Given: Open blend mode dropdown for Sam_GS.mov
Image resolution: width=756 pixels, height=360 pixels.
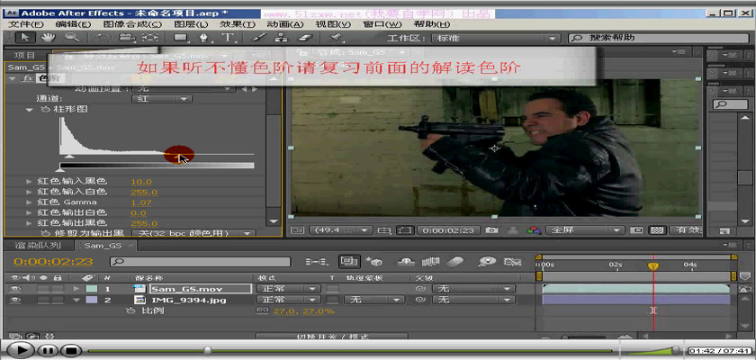Looking at the screenshot, I should [288, 289].
